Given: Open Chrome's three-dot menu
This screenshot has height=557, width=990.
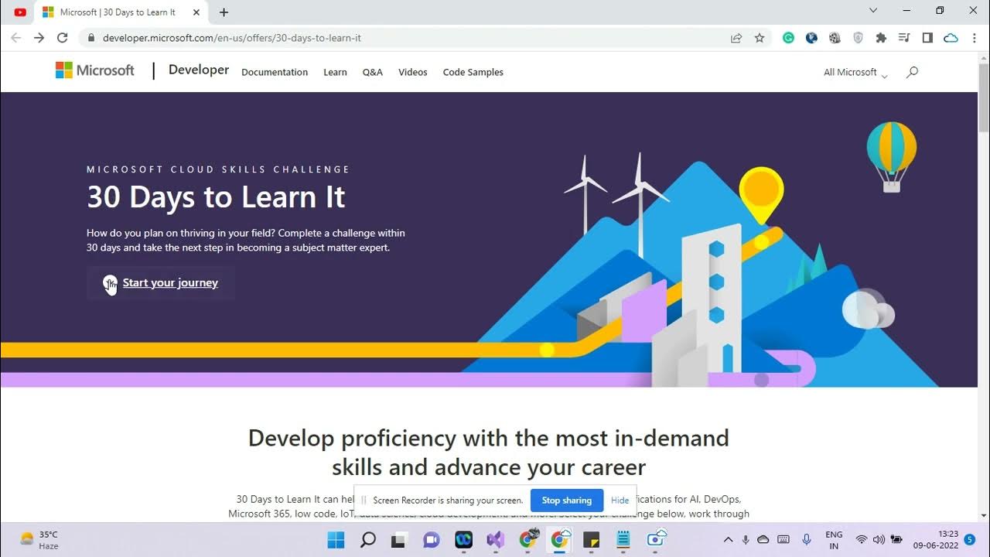Looking at the screenshot, I should [x=975, y=38].
